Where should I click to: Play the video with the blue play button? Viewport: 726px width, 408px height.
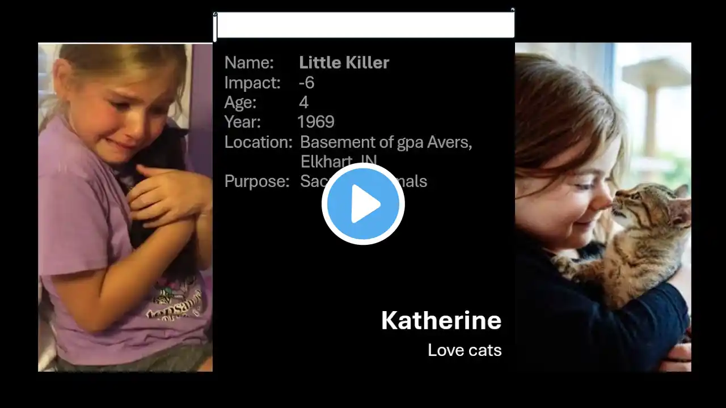(x=363, y=204)
